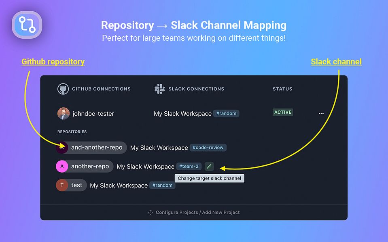The width and height of the screenshot is (388, 242).
Task: Click the and-another-repo avatar badge
Action: click(x=62, y=147)
